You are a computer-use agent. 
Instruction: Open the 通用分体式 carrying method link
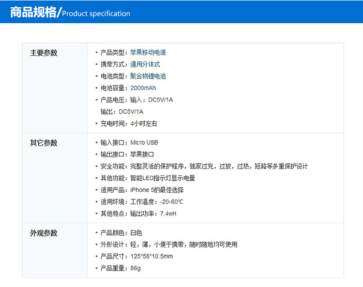[x=145, y=64]
